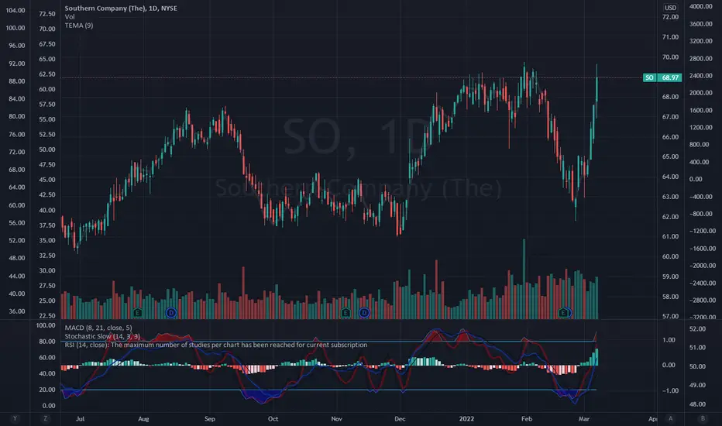Open the earnings marker in early November
This screenshot has width=722, height=426.
(346, 313)
